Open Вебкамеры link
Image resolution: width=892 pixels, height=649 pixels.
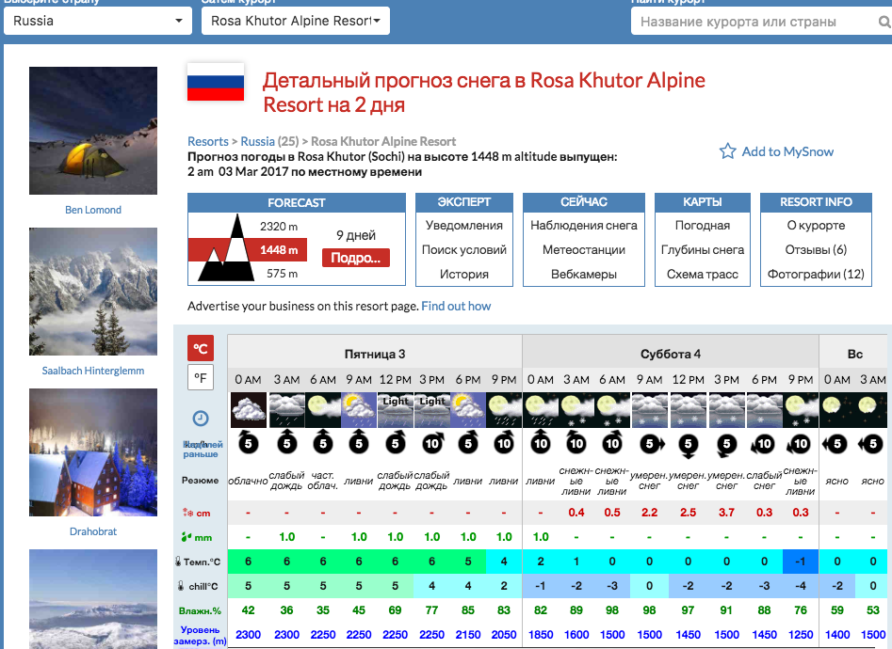click(x=584, y=275)
